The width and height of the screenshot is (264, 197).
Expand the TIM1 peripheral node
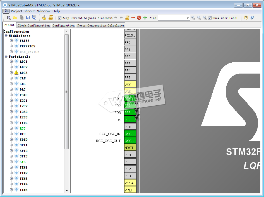pos(11,167)
